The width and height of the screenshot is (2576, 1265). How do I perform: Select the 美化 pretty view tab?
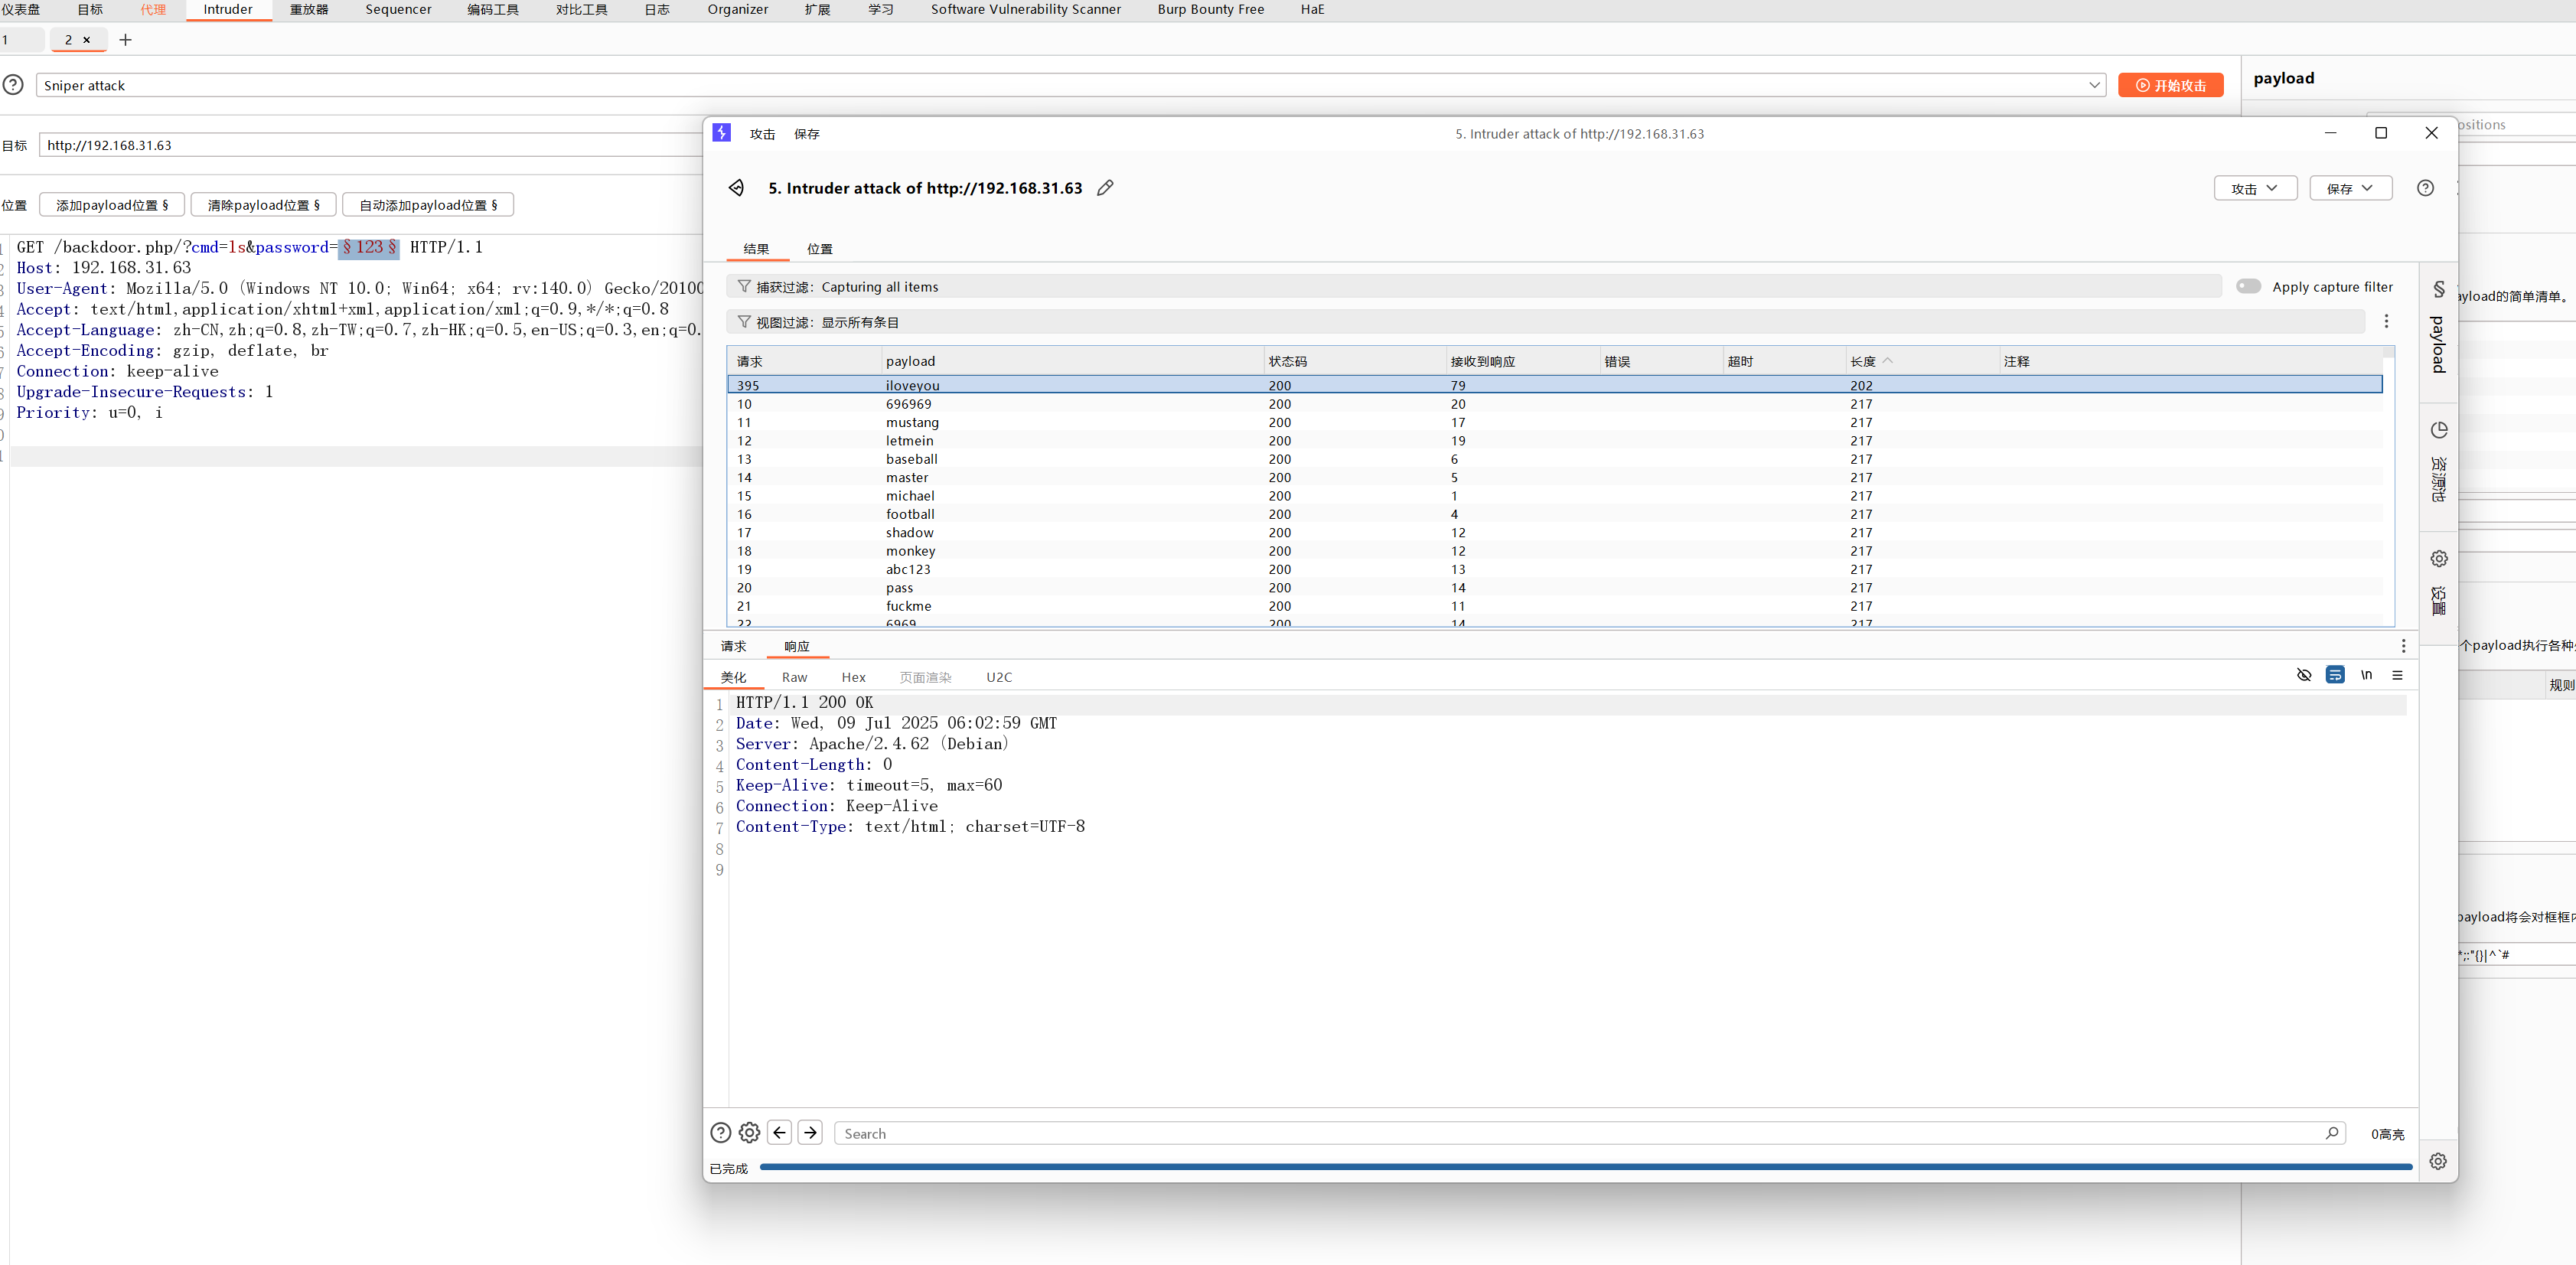point(733,677)
